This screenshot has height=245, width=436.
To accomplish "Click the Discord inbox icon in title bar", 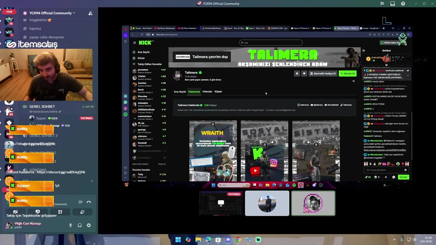I will [392, 3].
